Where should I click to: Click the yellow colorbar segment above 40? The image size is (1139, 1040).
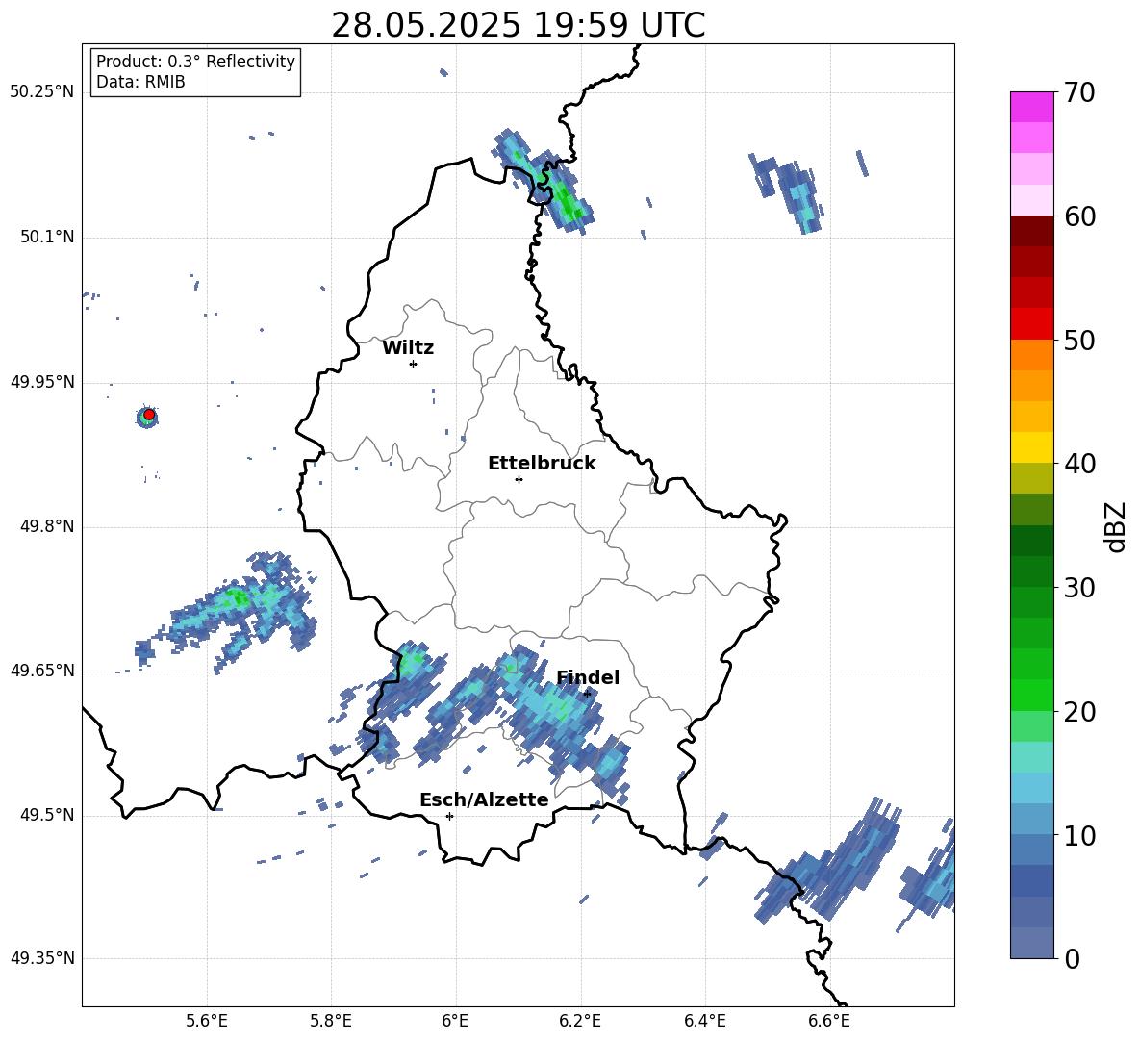pyautogui.click(x=1032, y=447)
